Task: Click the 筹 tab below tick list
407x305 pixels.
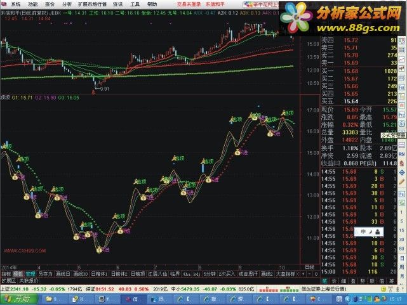Action: click(x=391, y=281)
